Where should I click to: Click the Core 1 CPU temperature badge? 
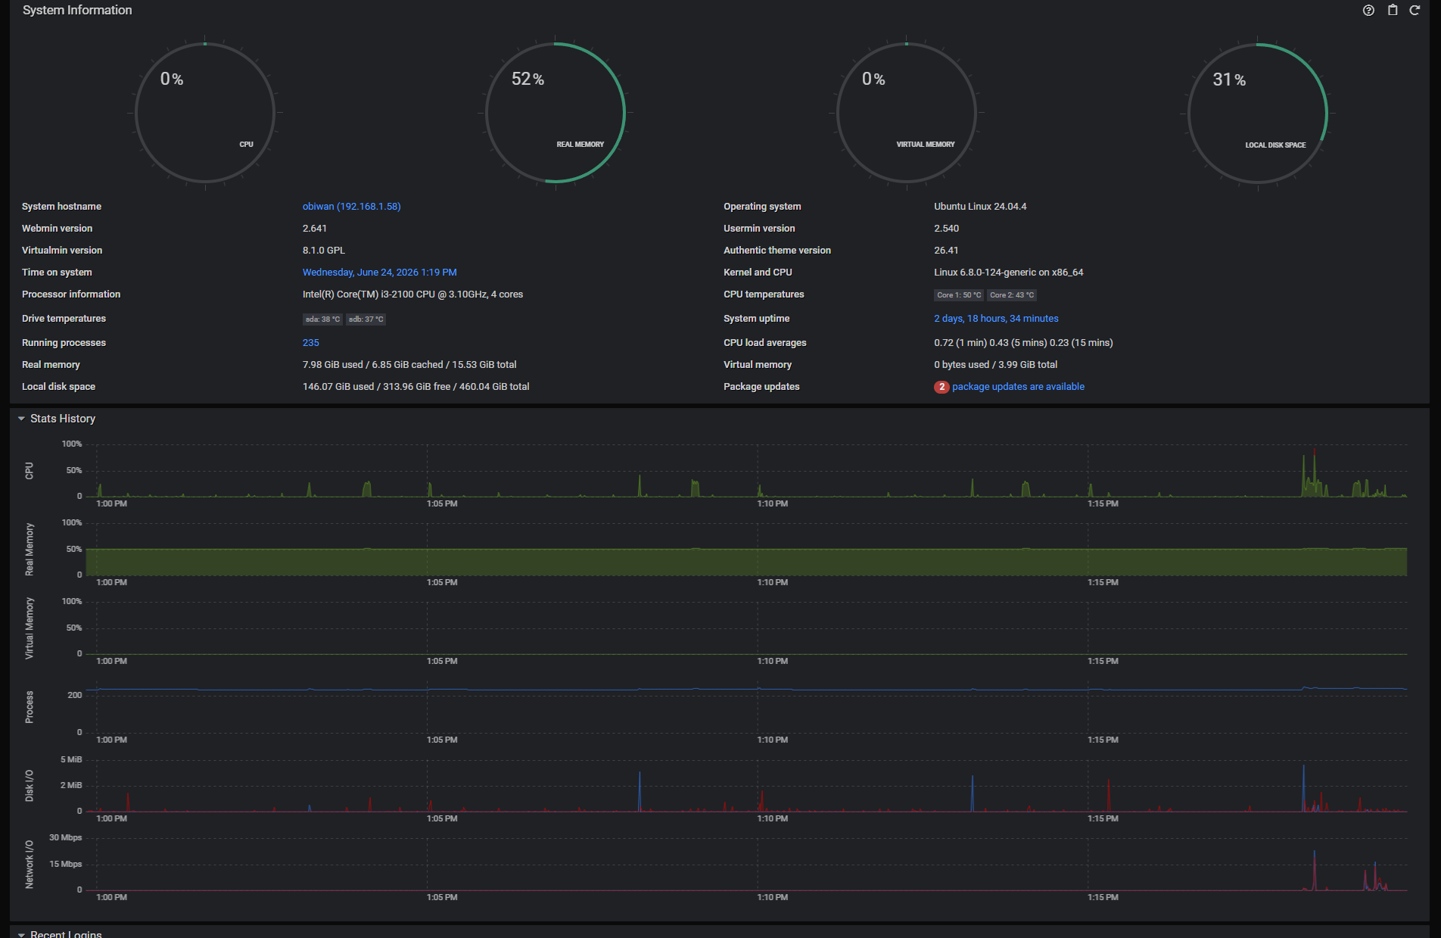coord(959,295)
